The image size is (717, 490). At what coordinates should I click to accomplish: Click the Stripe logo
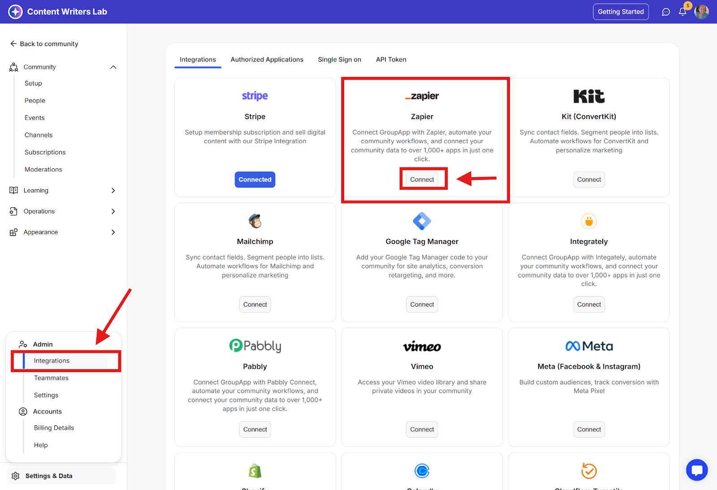[255, 96]
